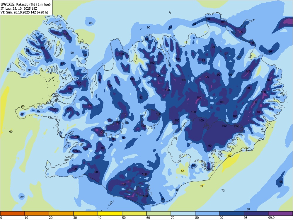The width and height of the screenshot is (293, 220).
Task: Click the "59" humidity value on the map
Action: click(201, 186)
